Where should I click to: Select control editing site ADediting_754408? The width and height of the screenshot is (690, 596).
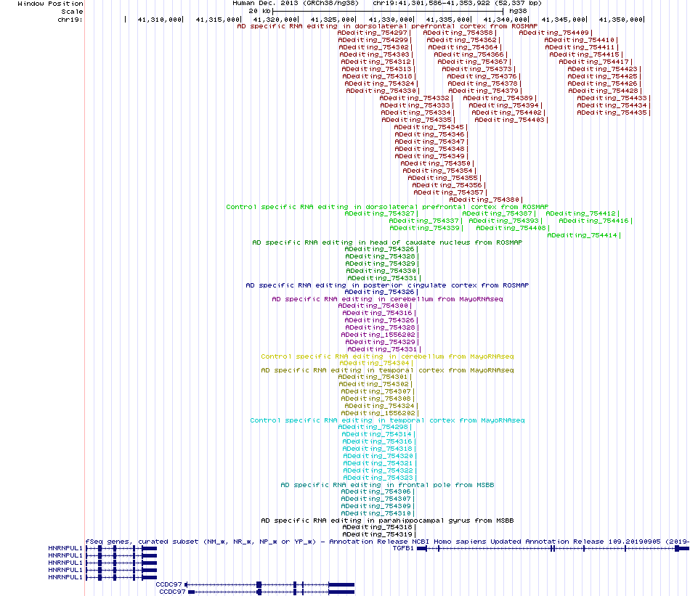(513, 228)
